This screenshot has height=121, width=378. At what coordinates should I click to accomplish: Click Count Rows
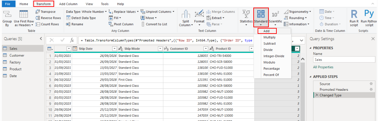coord(47,24)
